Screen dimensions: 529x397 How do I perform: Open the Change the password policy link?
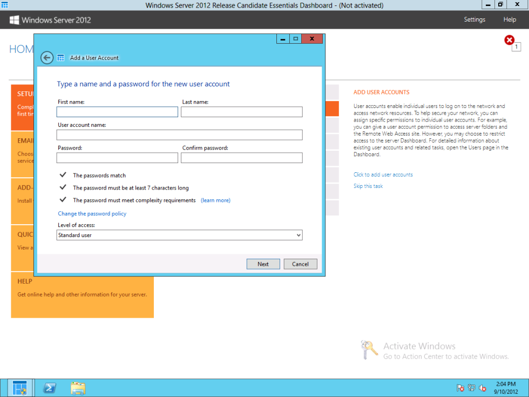pos(92,213)
